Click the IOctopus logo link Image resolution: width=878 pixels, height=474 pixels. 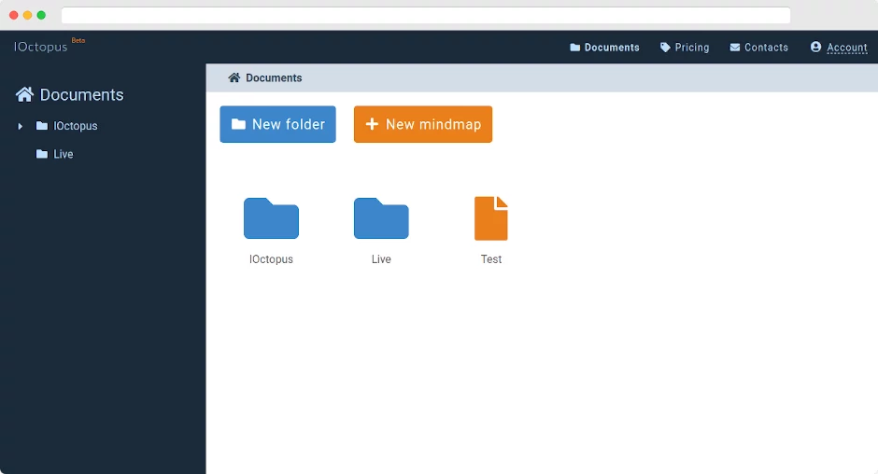pyautogui.click(x=41, y=47)
